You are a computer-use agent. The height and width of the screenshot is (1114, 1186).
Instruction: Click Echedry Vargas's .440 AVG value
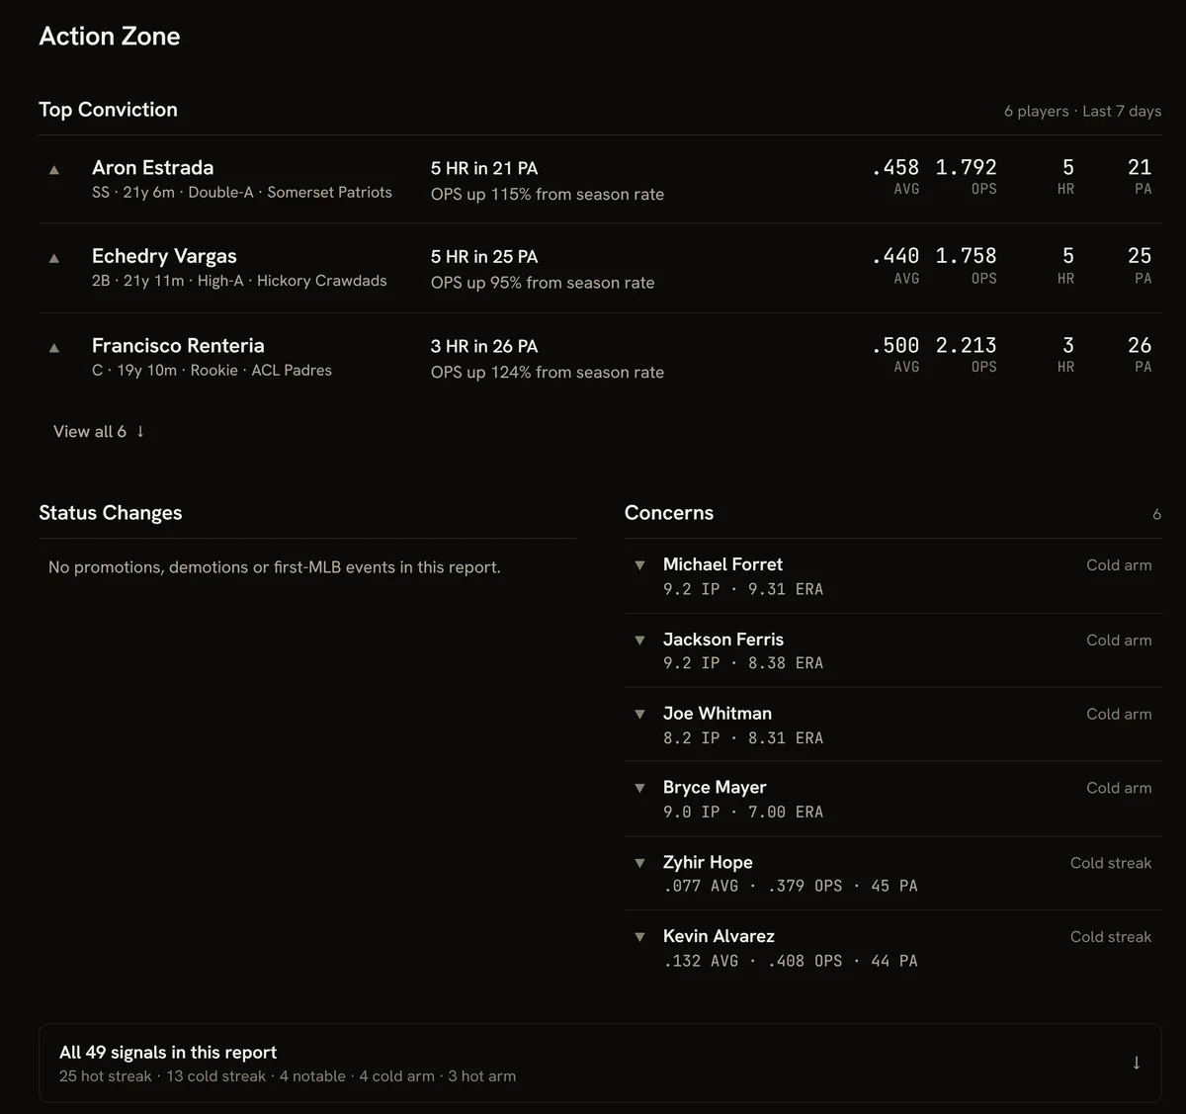pos(895,256)
